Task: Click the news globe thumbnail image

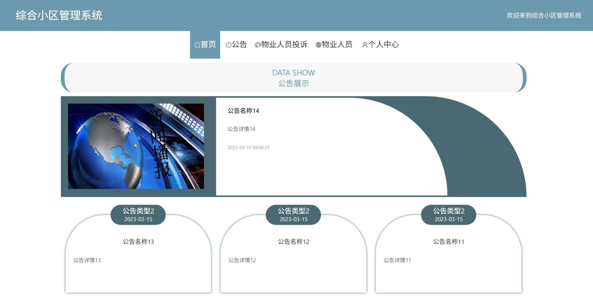Action: click(x=136, y=146)
